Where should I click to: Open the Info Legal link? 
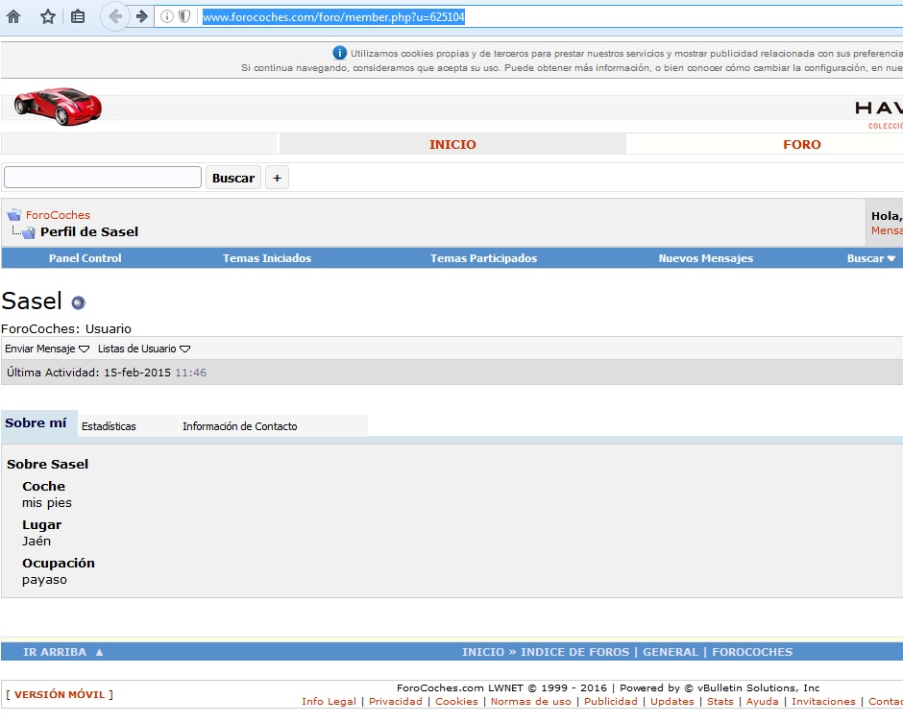tap(329, 702)
